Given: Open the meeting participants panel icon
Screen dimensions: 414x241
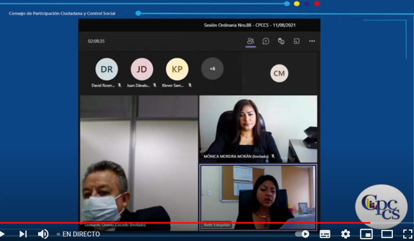Looking at the screenshot, I should coord(250,41).
